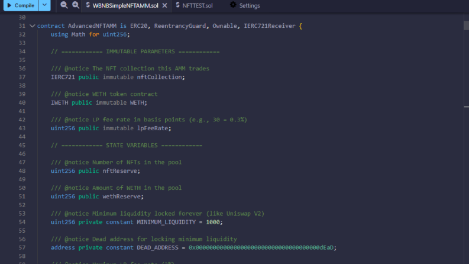Zoom in the editor font
The image size is (469, 264).
(x=76, y=5)
